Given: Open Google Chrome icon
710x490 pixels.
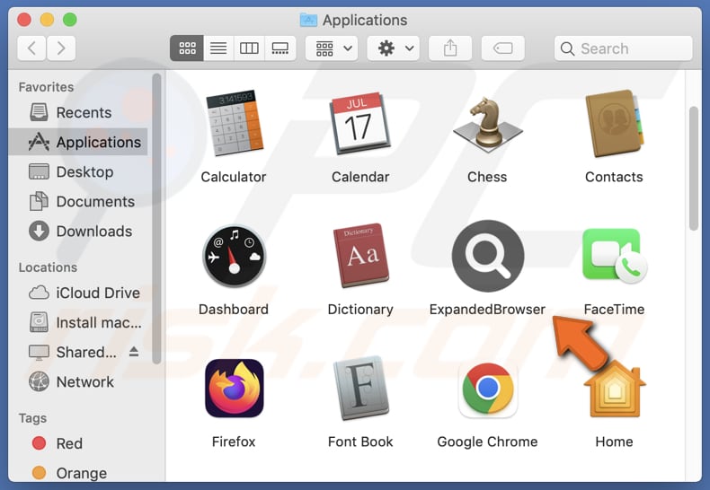Looking at the screenshot, I should (487, 389).
